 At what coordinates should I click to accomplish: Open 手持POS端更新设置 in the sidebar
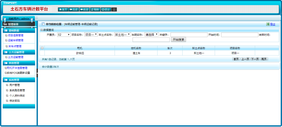18,73
